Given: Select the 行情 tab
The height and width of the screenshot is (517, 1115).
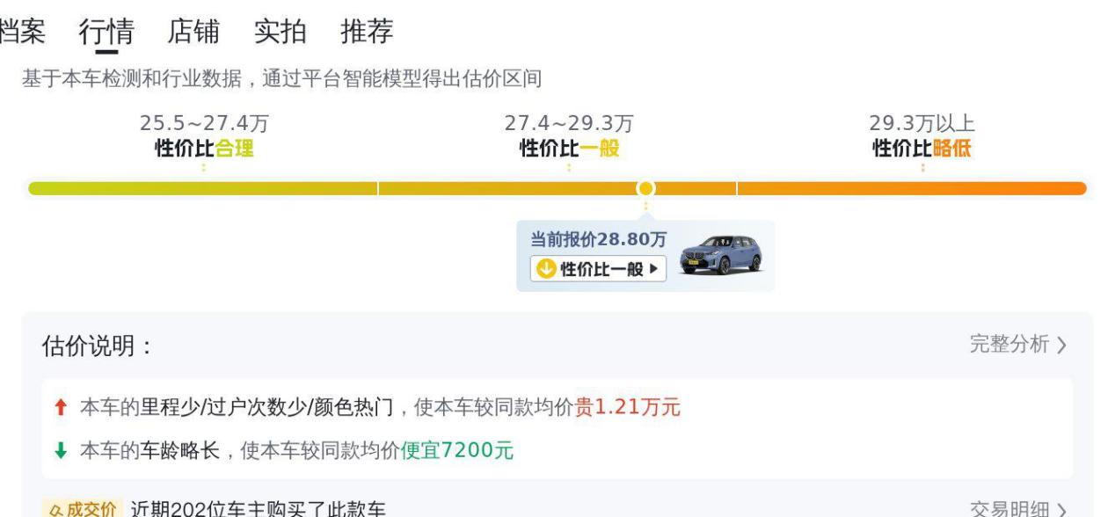Looking at the screenshot, I should click(106, 32).
